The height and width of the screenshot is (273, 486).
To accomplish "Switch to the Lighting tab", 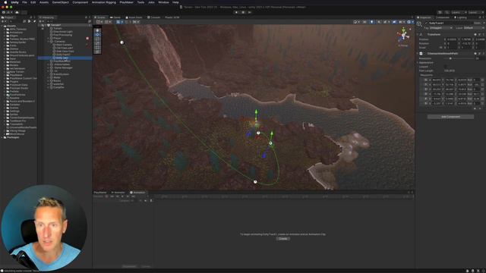I will coord(461,17).
